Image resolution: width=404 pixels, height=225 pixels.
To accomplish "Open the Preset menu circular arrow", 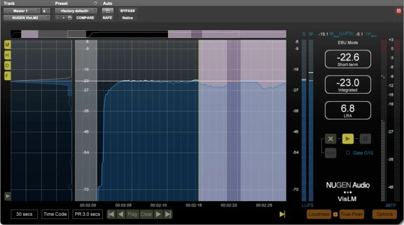I will click(95, 3).
